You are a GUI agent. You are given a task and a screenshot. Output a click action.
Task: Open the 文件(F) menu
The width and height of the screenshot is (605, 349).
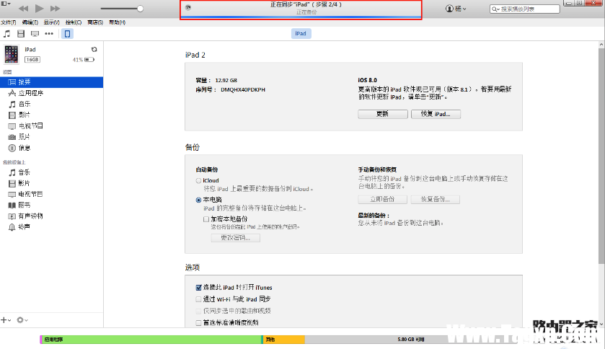(x=9, y=22)
